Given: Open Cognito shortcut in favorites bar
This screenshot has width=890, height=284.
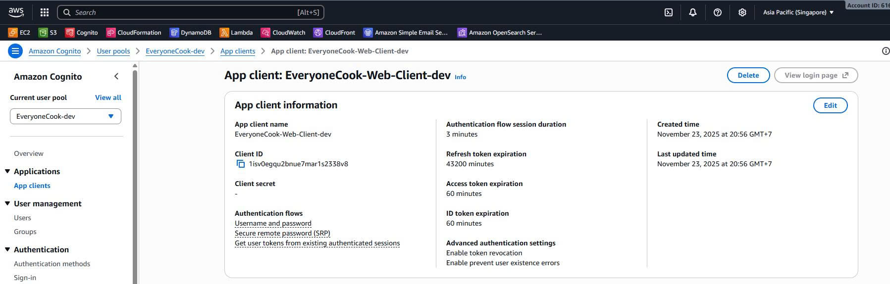Looking at the screenshot, I should (82, 33).
